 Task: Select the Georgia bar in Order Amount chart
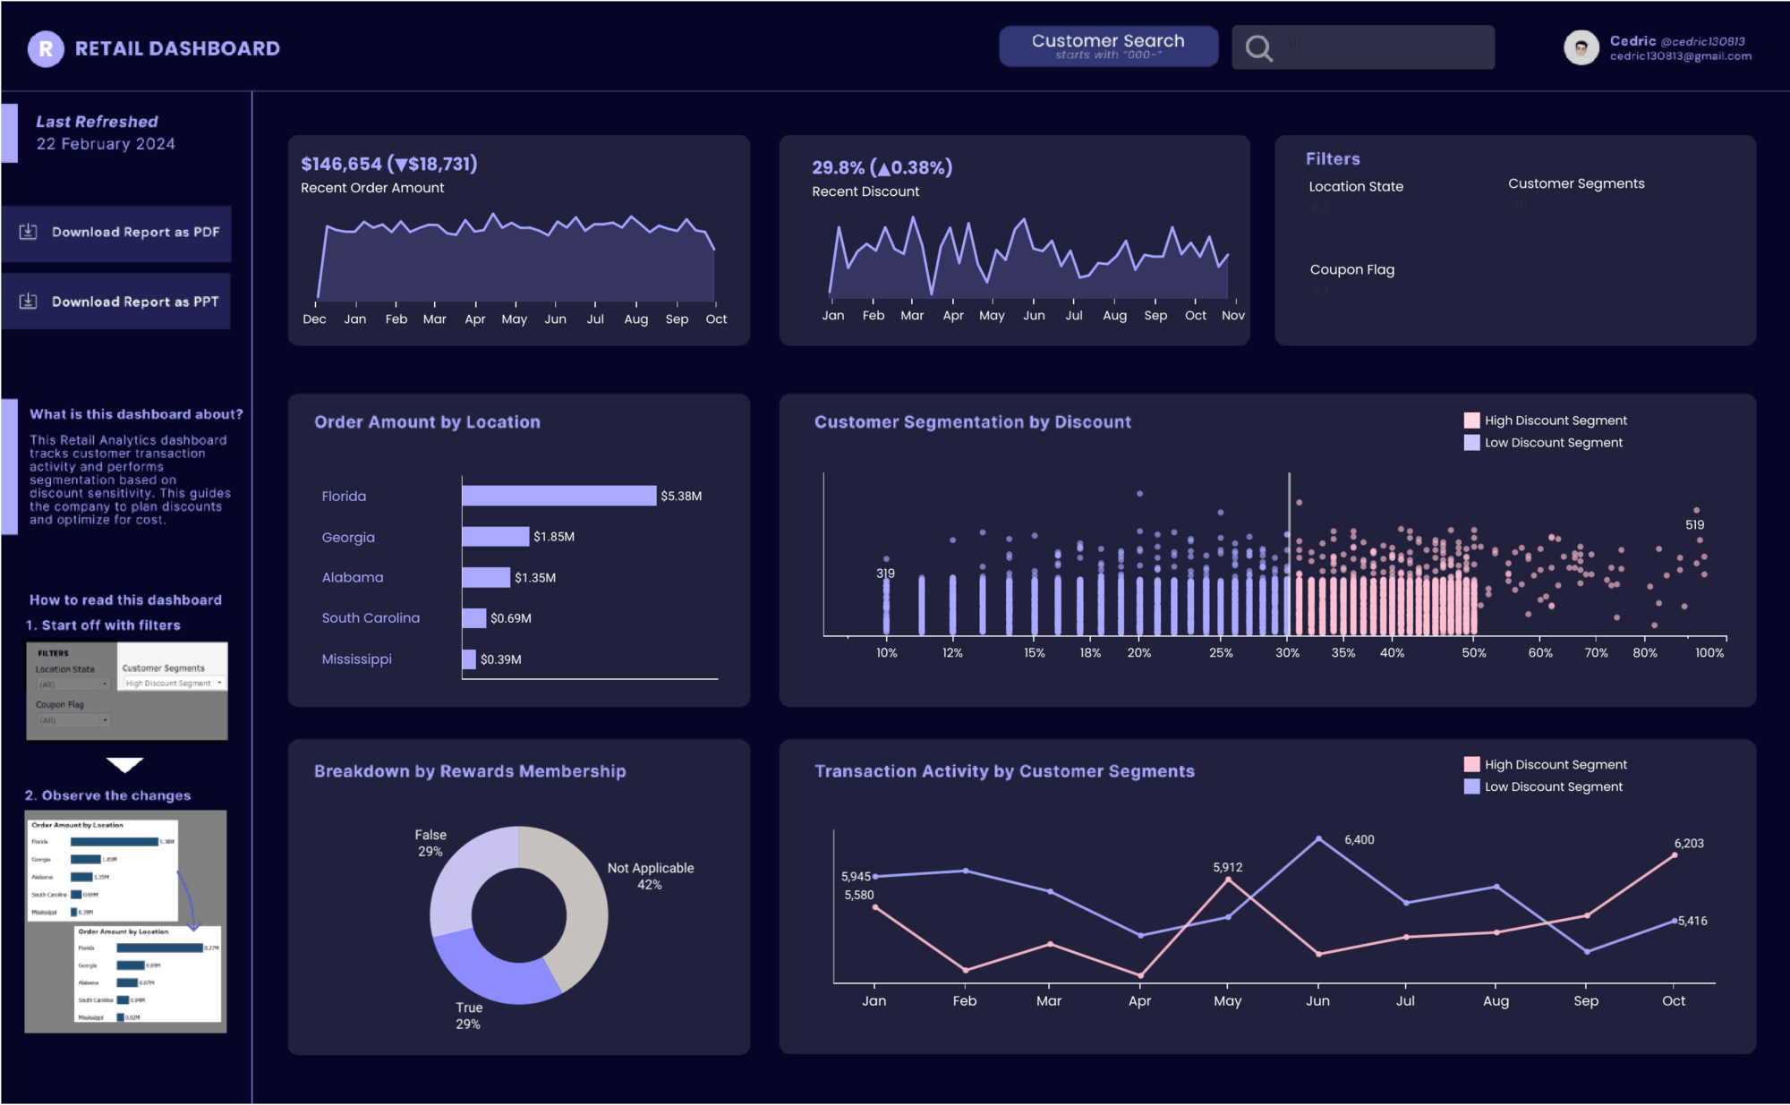[x=496, y=537]
